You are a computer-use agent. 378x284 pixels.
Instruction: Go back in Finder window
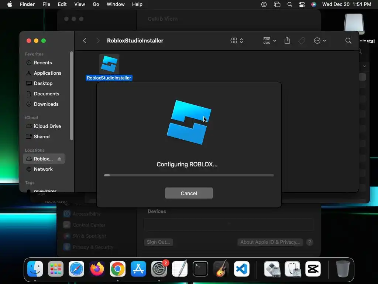pyautogui.click(x=85, y=41)
